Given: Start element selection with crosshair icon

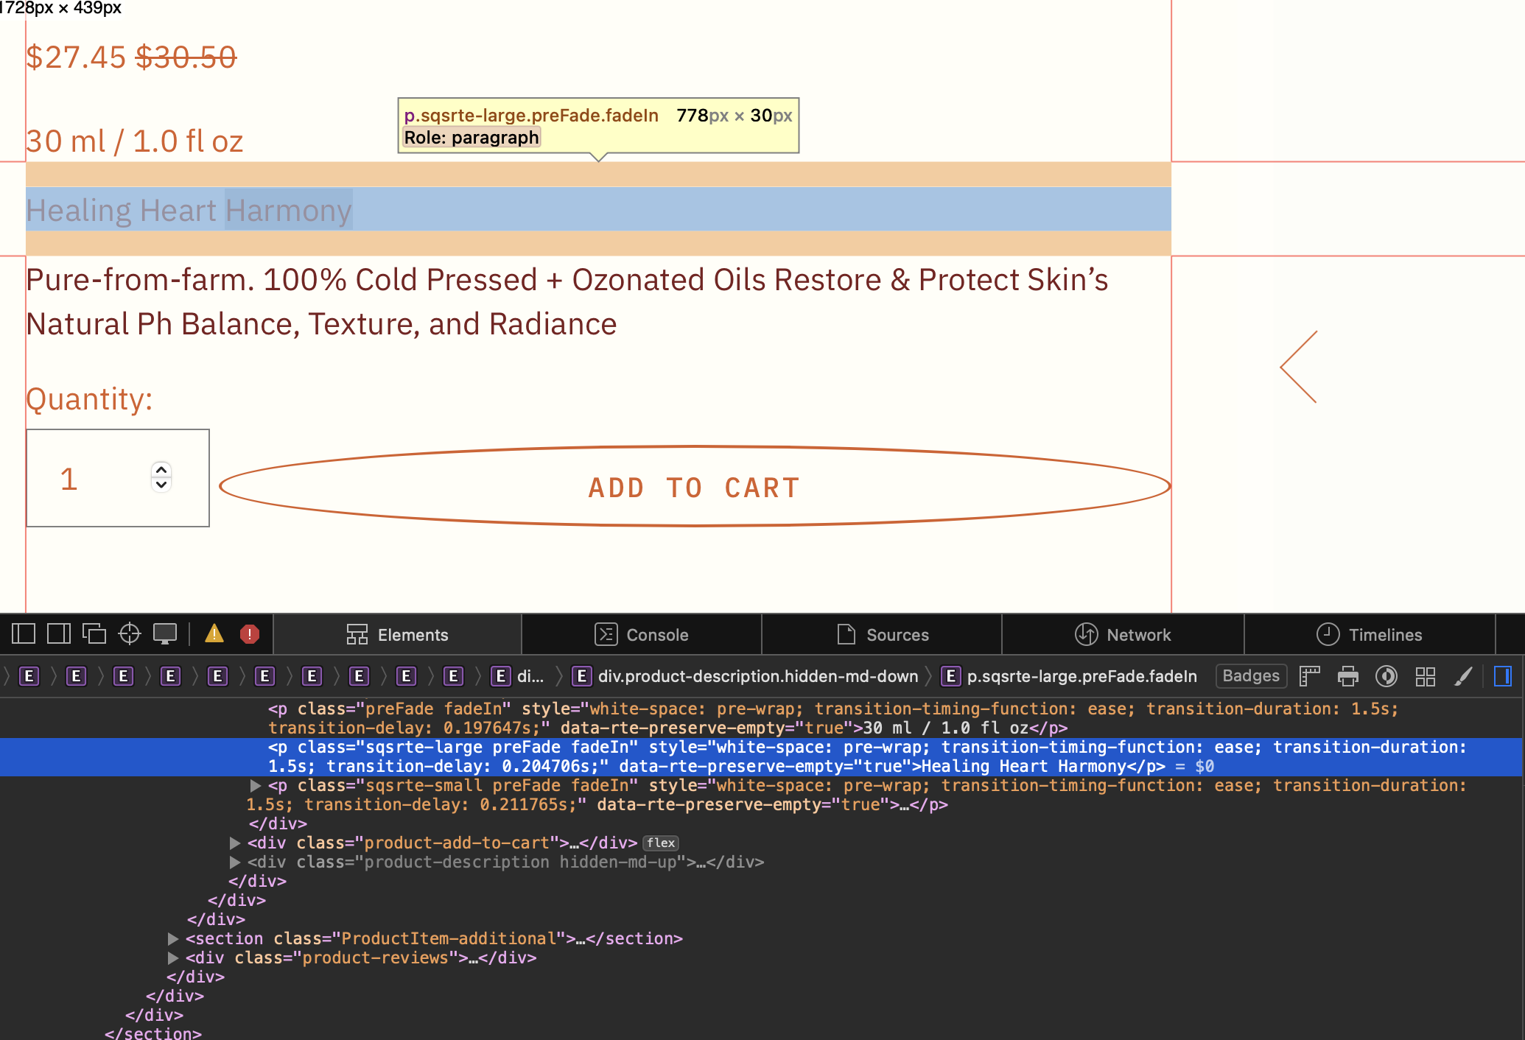Looking at the screenshot, I should (130, 634).
